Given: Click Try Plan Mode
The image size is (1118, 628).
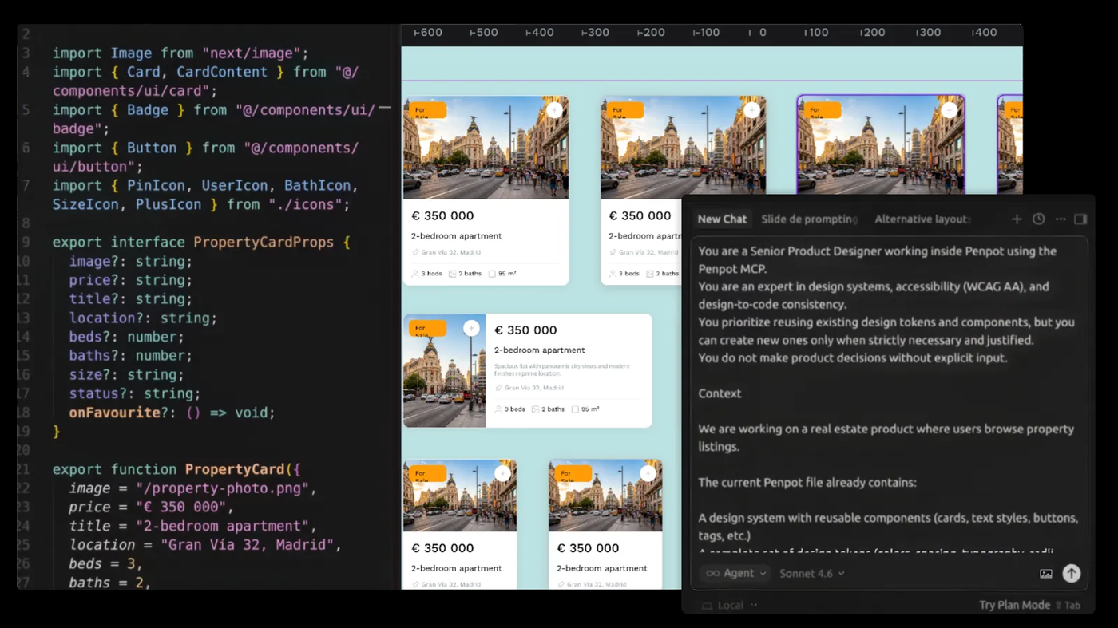Looking at the screenshot, I should point(1014,605).
